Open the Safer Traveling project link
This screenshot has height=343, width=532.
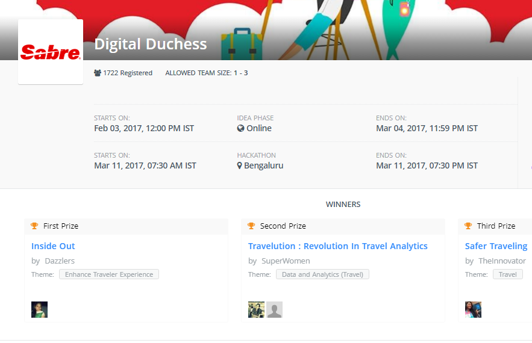click(496, 246)
